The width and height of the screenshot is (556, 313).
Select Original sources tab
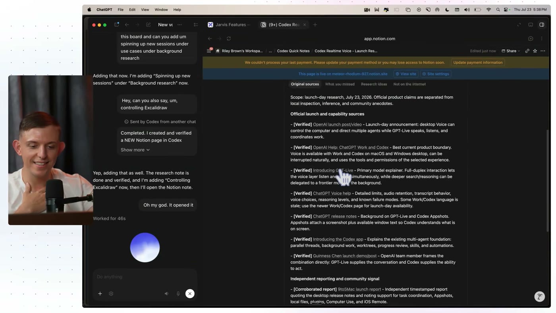(x=305, y=84)
